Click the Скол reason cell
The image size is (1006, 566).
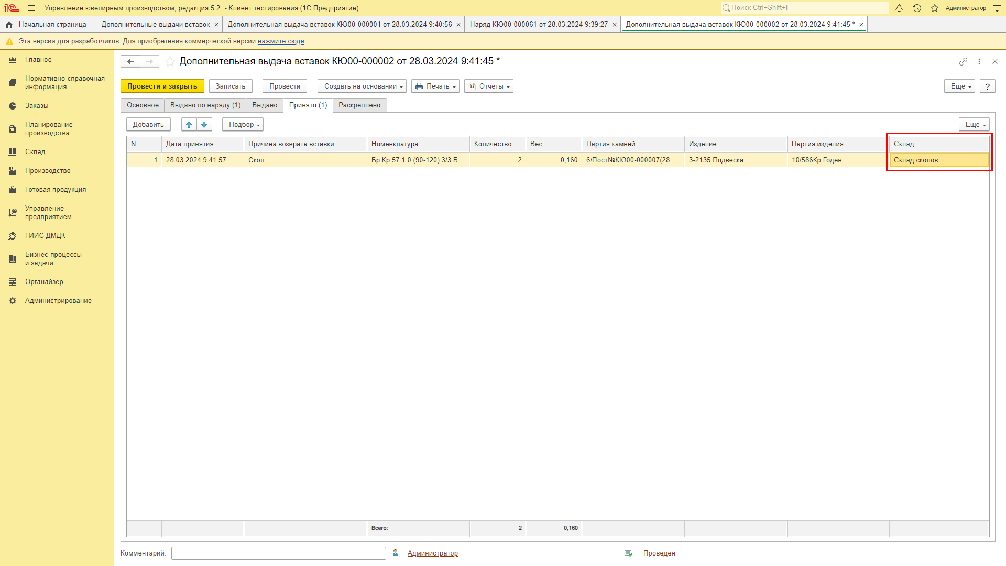305,160
